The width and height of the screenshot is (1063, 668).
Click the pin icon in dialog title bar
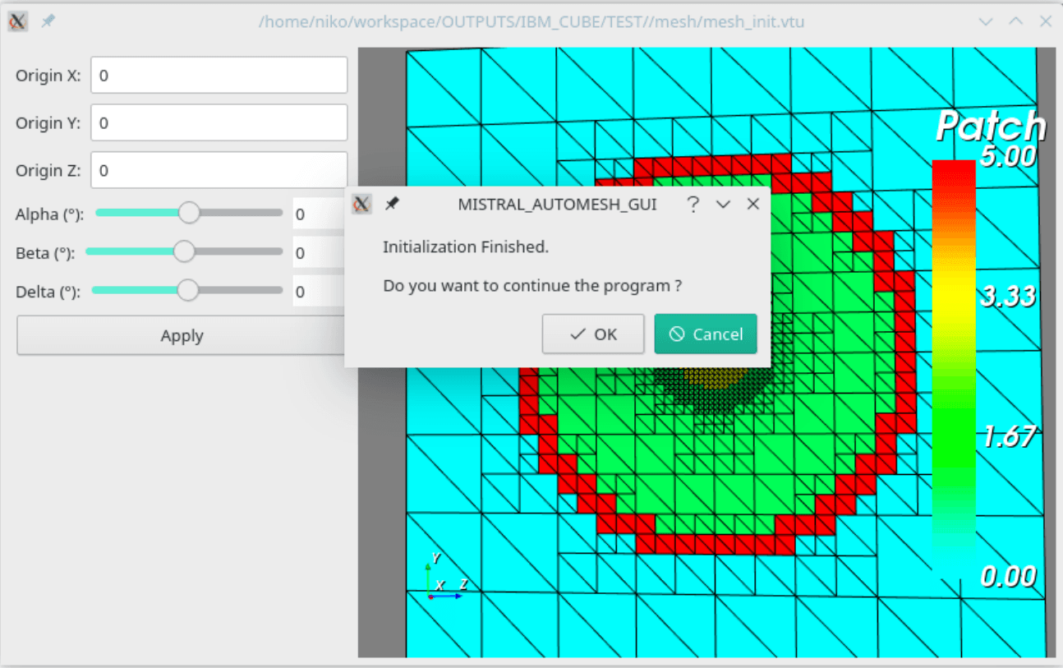pyautogui.click(x=392, y=204)
